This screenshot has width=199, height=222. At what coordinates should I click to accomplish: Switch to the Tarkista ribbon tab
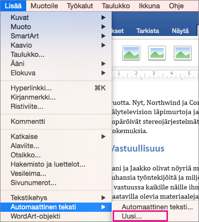point(148,31)
